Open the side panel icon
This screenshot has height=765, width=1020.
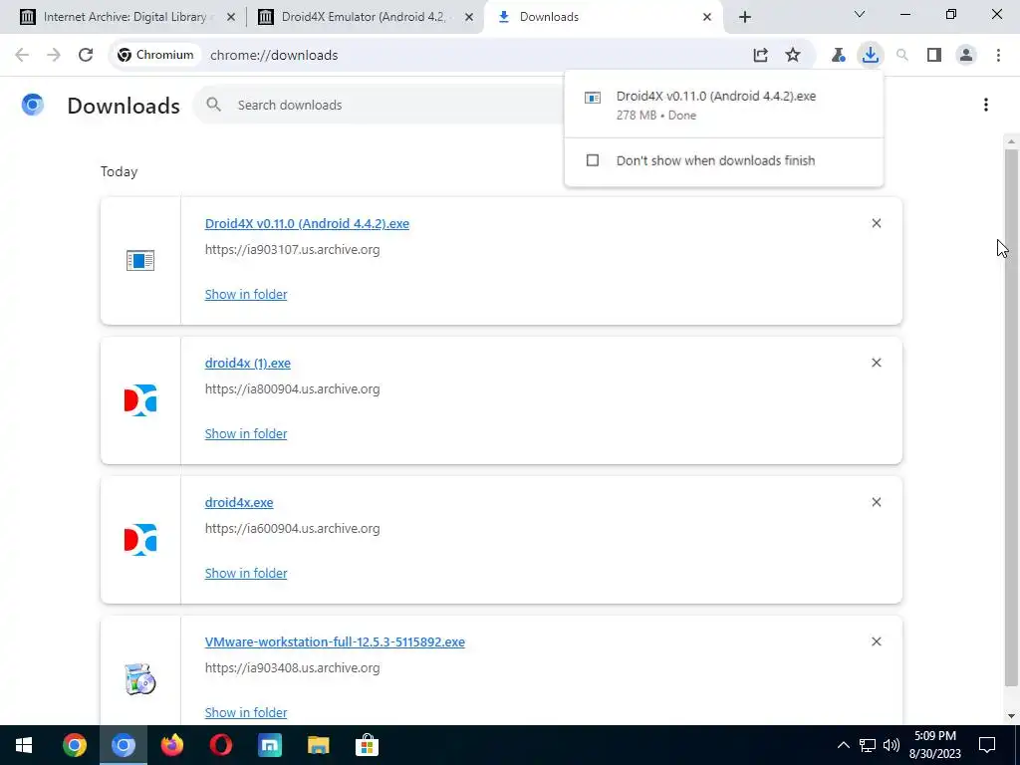(x=934, y=56)
